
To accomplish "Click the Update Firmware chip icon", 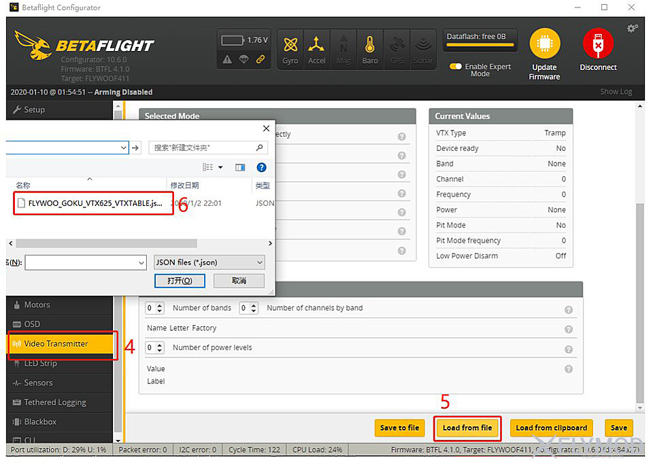I will coord(545,44).
